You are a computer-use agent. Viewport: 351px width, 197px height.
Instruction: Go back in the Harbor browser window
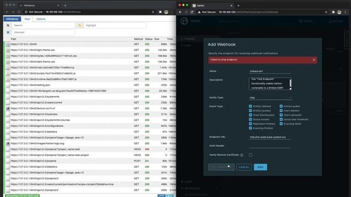[180, 12]
